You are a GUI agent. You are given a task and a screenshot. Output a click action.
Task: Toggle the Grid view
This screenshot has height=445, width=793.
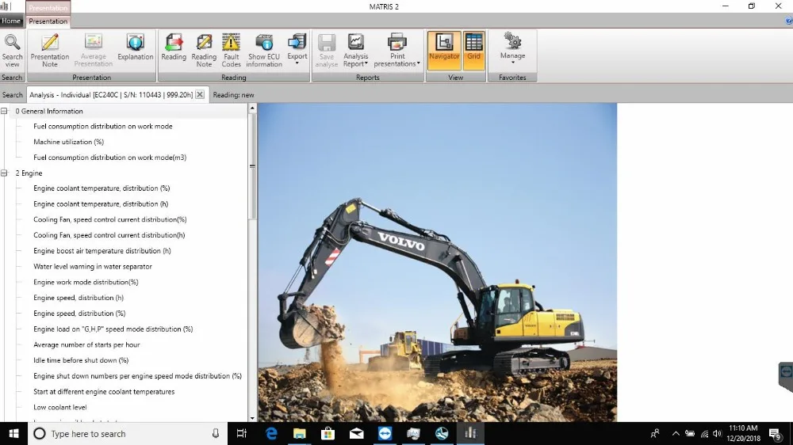[x=473, y=50]
